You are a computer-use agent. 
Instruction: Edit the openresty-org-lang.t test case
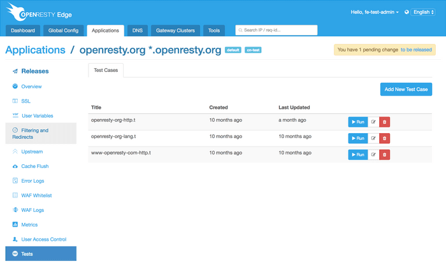(373, 138)
